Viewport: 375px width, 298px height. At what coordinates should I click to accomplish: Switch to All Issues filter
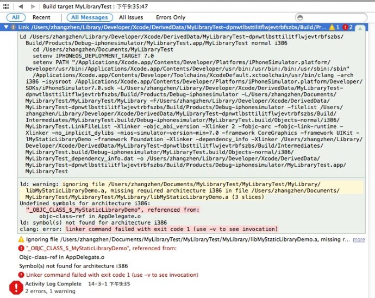coord(131,17)
